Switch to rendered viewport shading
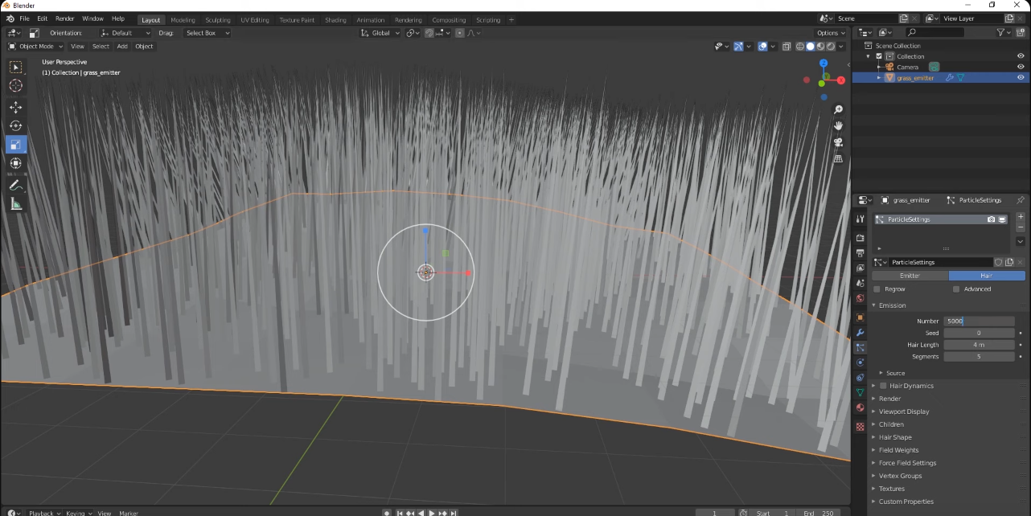This screenshot has width=1031, height=516. (830, 46)
